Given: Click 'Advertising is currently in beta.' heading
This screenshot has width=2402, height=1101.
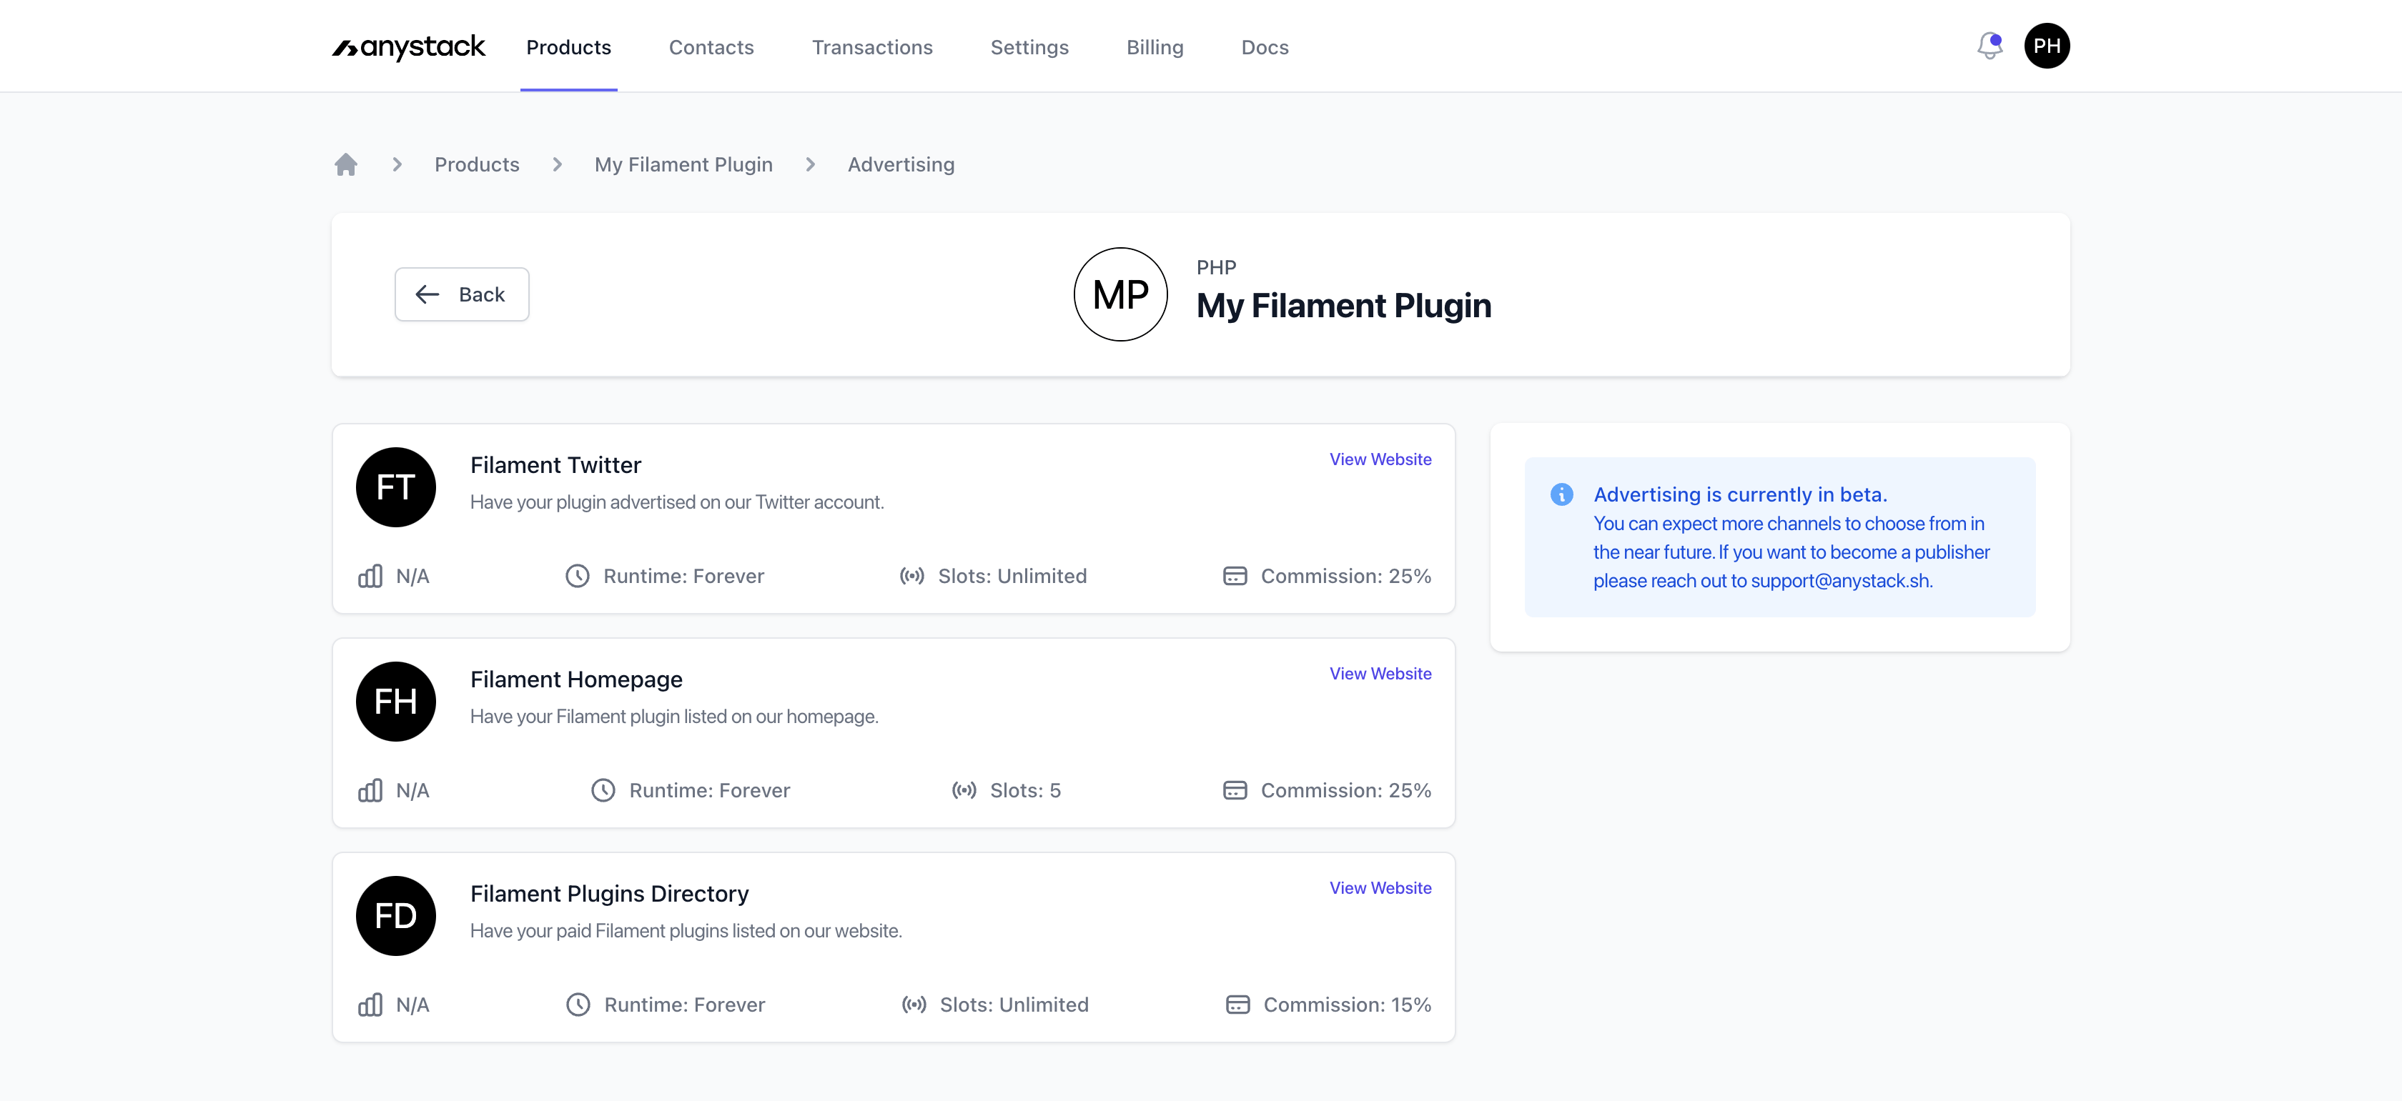Looking at the screenshot, I should click(x=1740, y=495).
